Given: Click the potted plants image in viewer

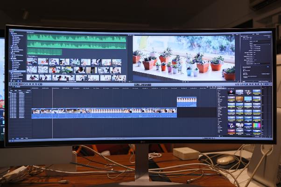Looking at the screenshot, I should click(x=184, y=58).
